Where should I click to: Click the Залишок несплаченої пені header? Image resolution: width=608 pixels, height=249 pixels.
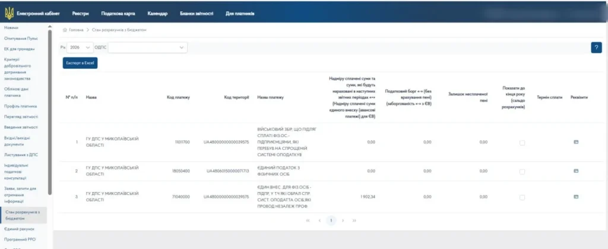[x=468, y=98]
